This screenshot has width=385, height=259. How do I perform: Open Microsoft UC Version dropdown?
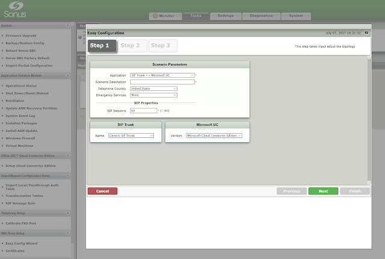tap(214, 136)
